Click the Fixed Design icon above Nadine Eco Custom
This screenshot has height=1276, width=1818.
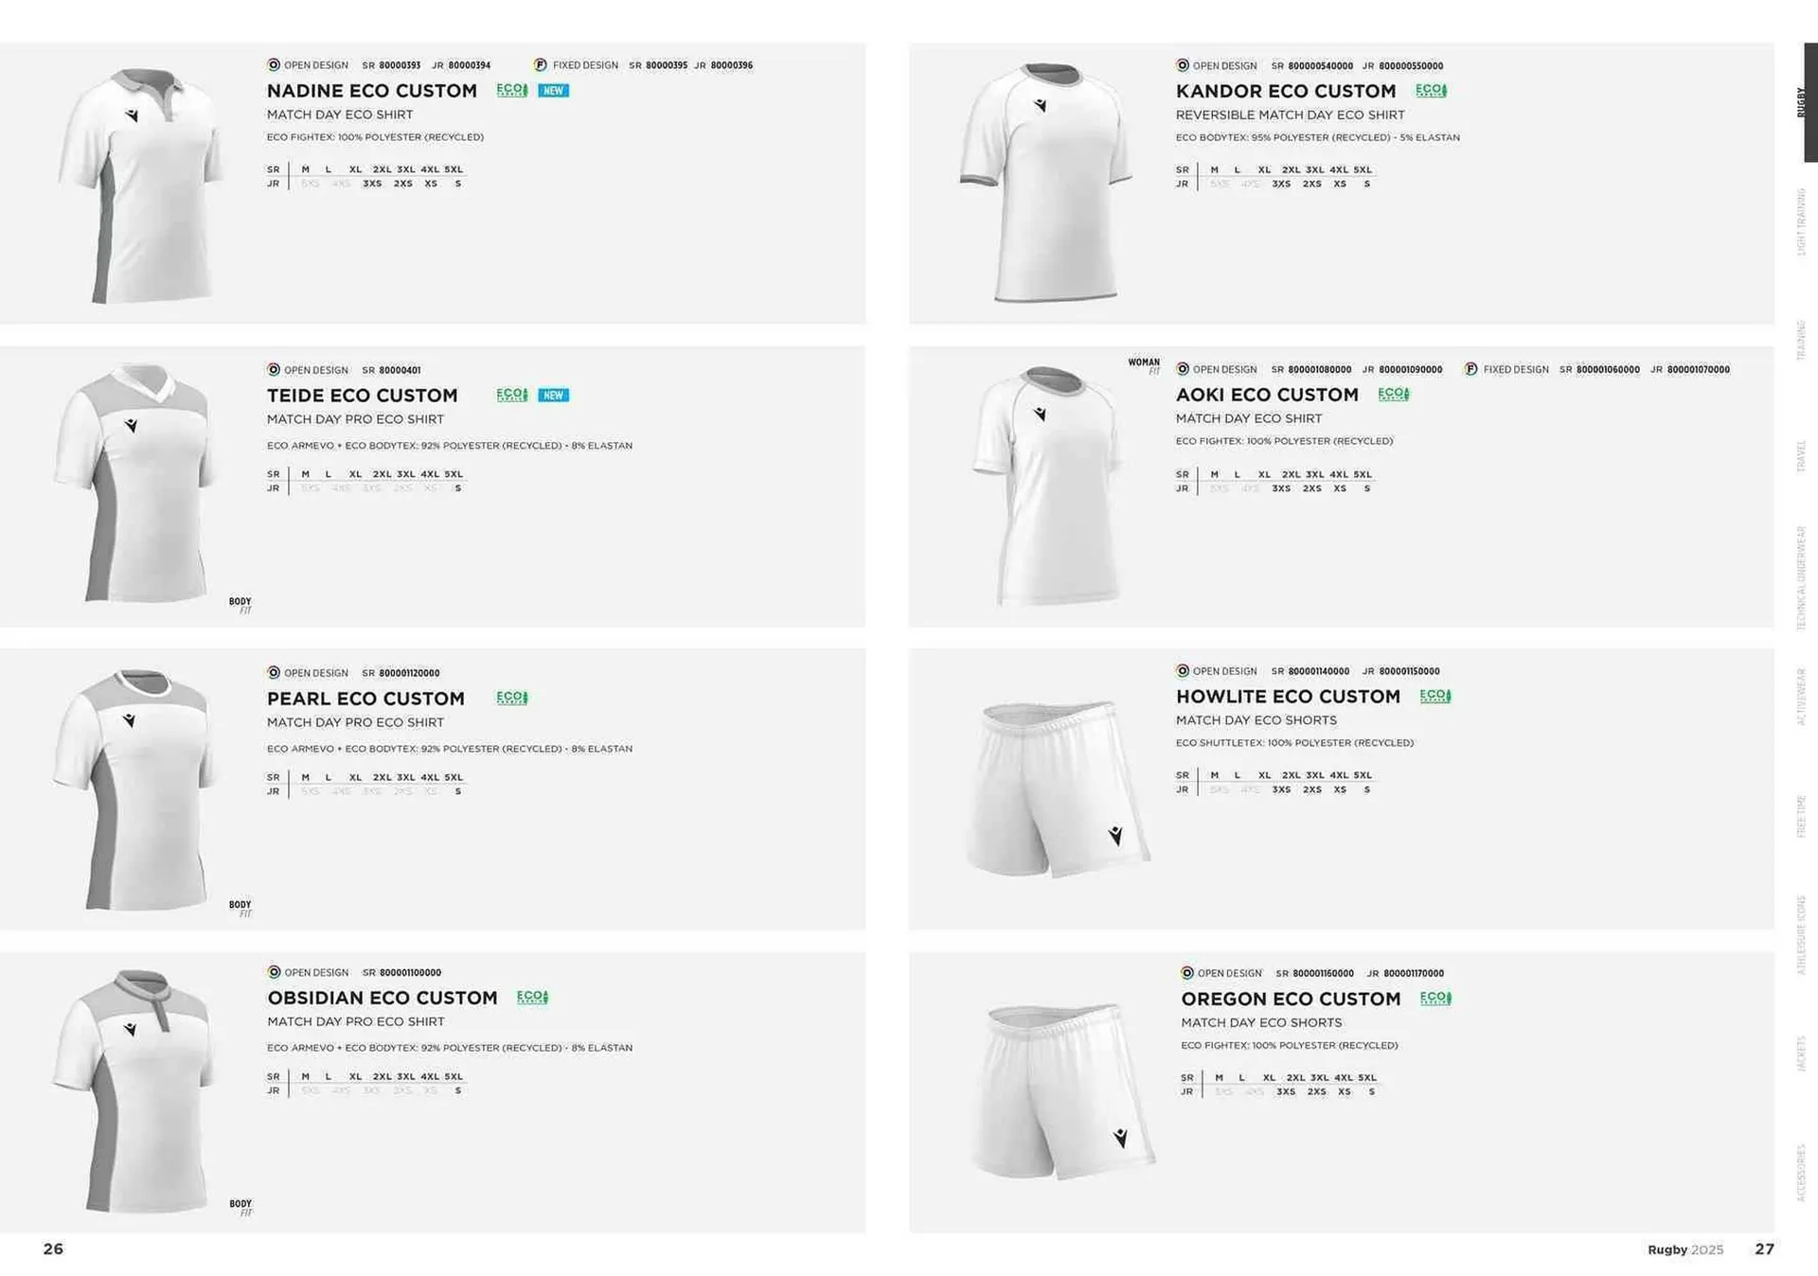[x=540, y=65]
